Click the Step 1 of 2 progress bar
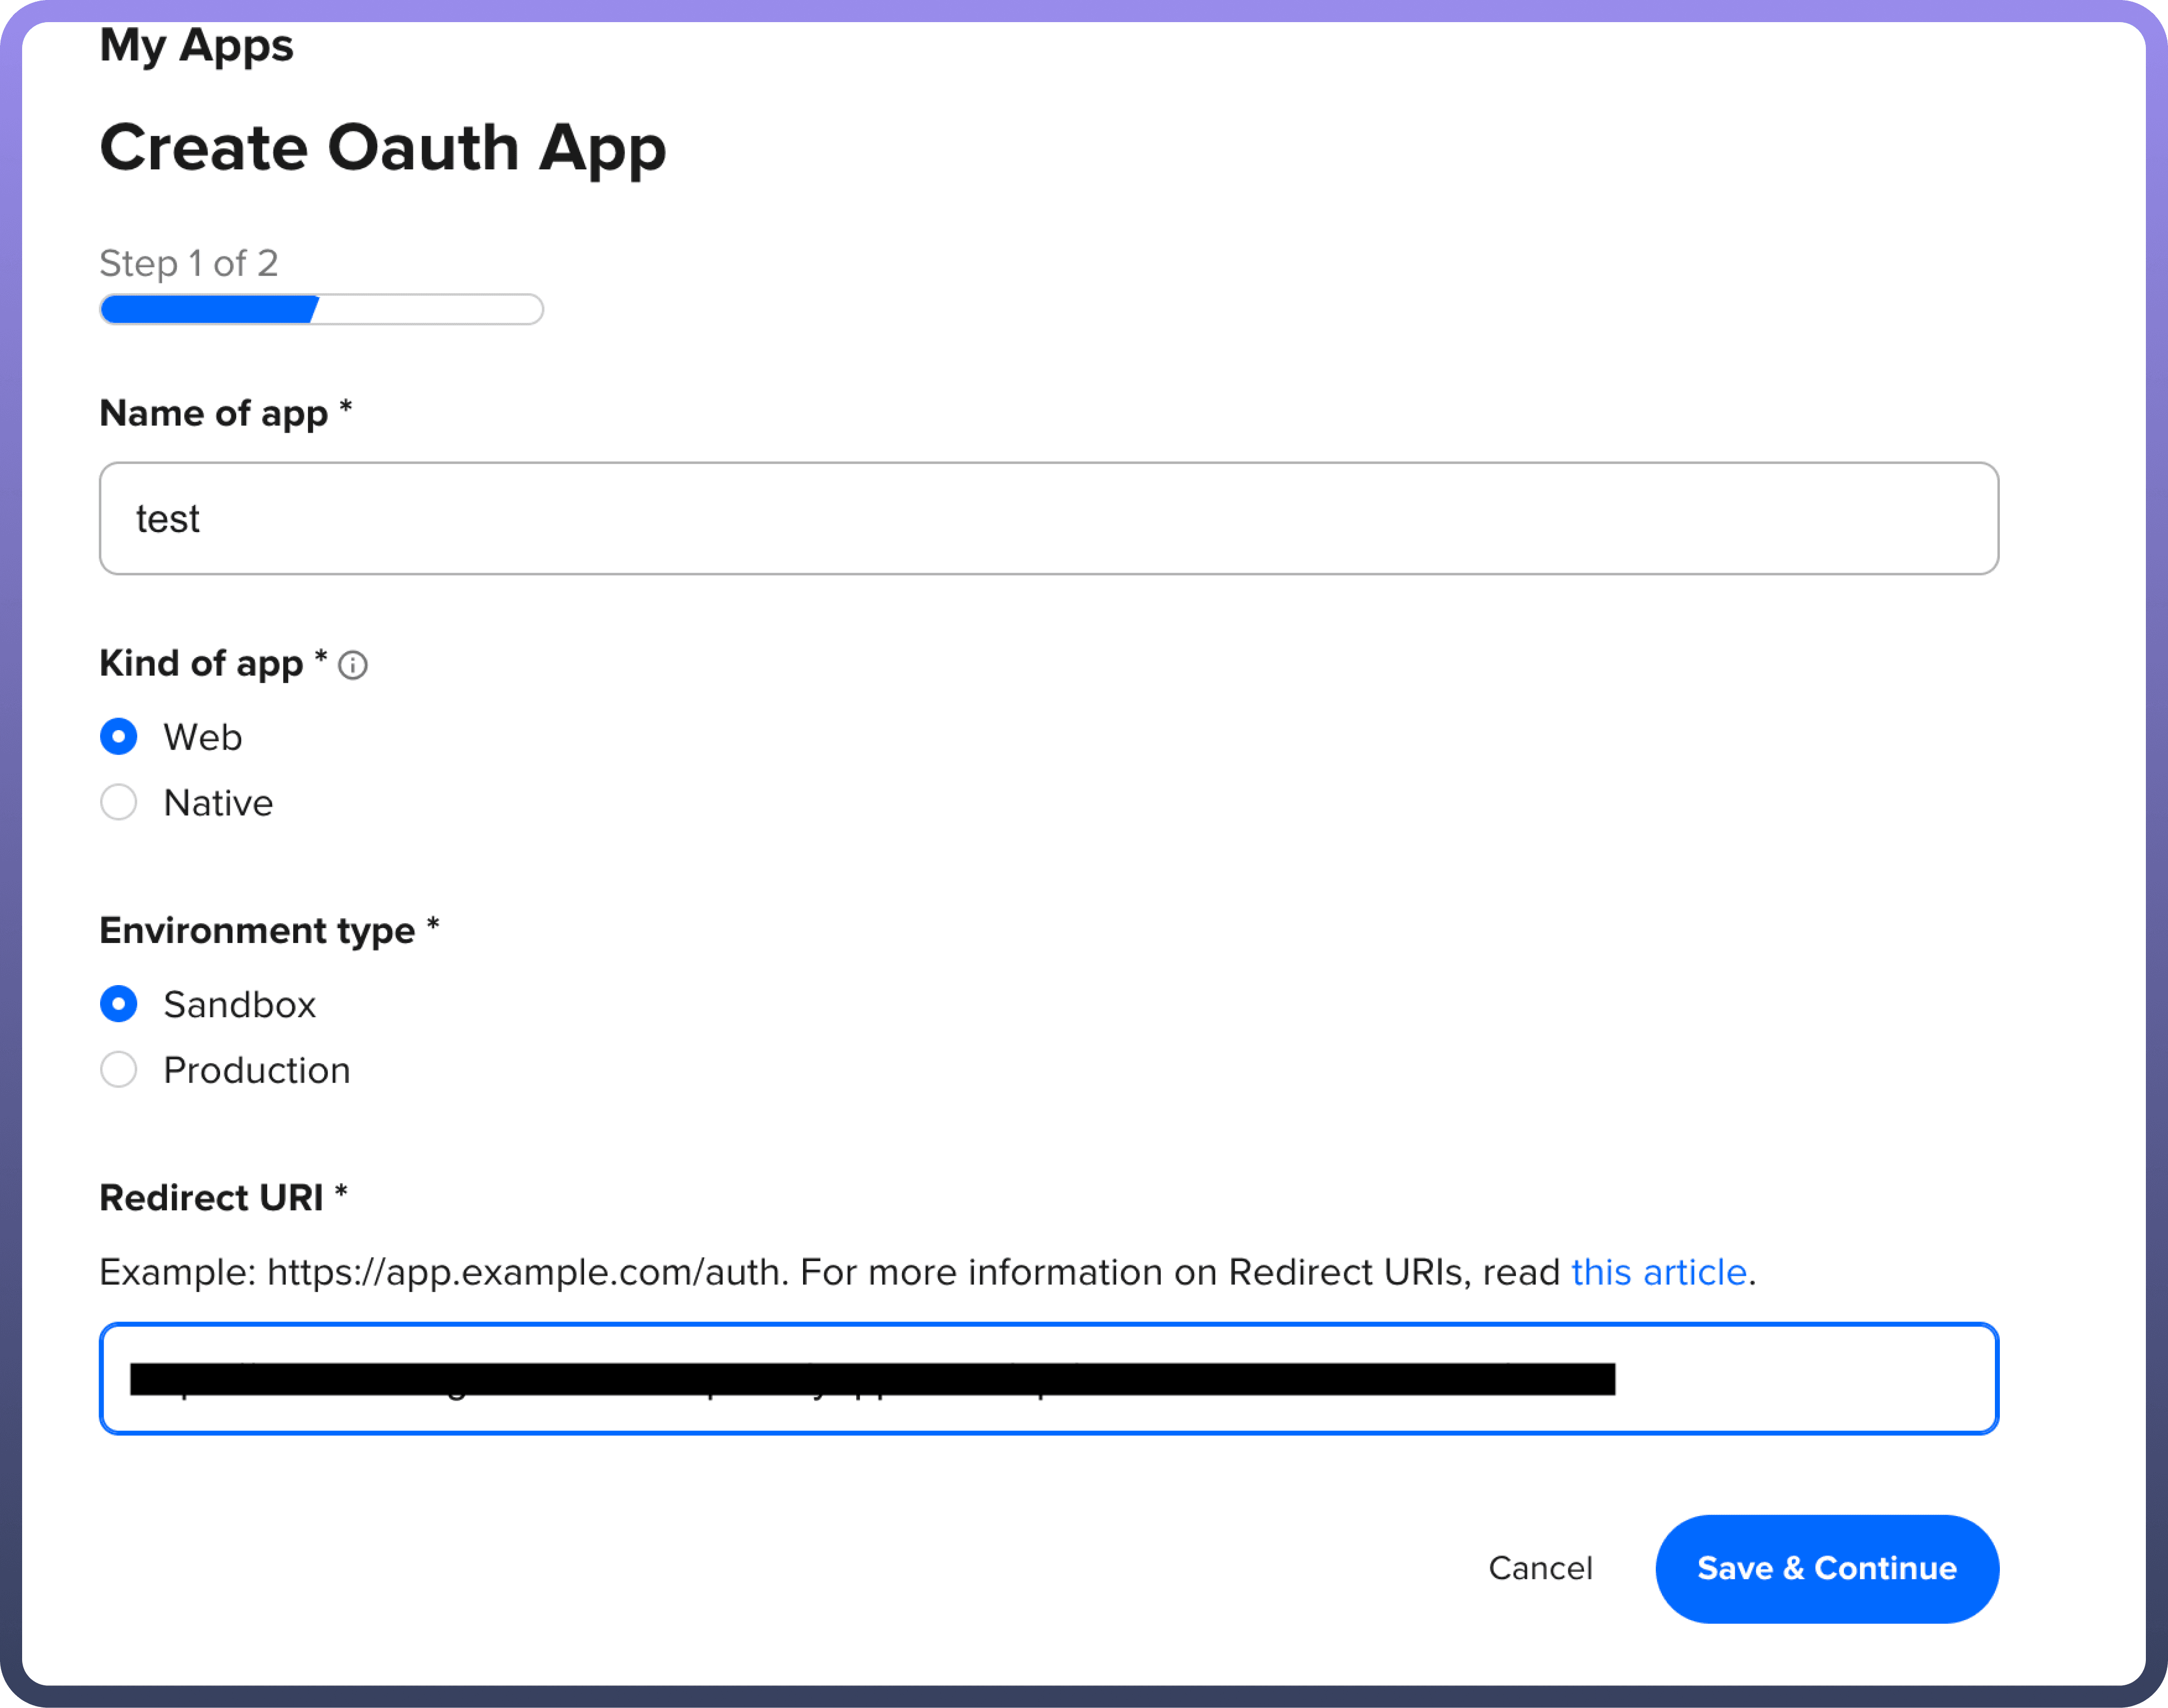This screenshot has width=2168, height=1708. pyautogui.click(x=321, y=309)
